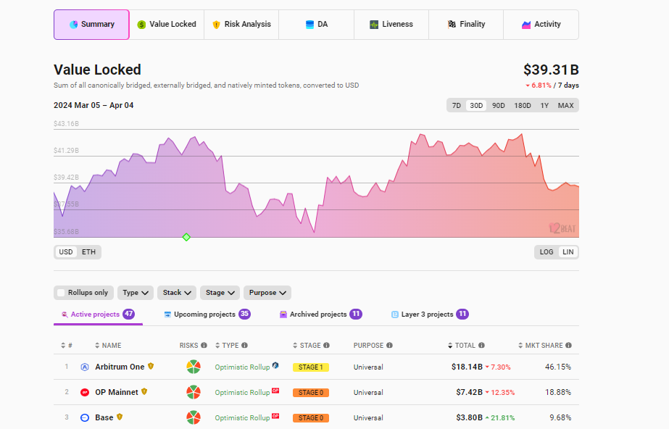Viewport: 669px width, 429px height.
Task: Click the OP Mainnet warning shield icon
Action: tap(144, 391)
